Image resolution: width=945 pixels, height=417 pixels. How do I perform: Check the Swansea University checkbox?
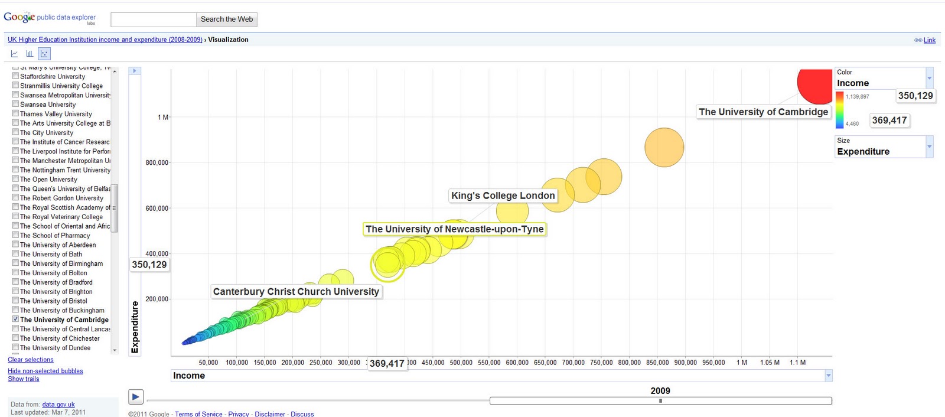15,104
